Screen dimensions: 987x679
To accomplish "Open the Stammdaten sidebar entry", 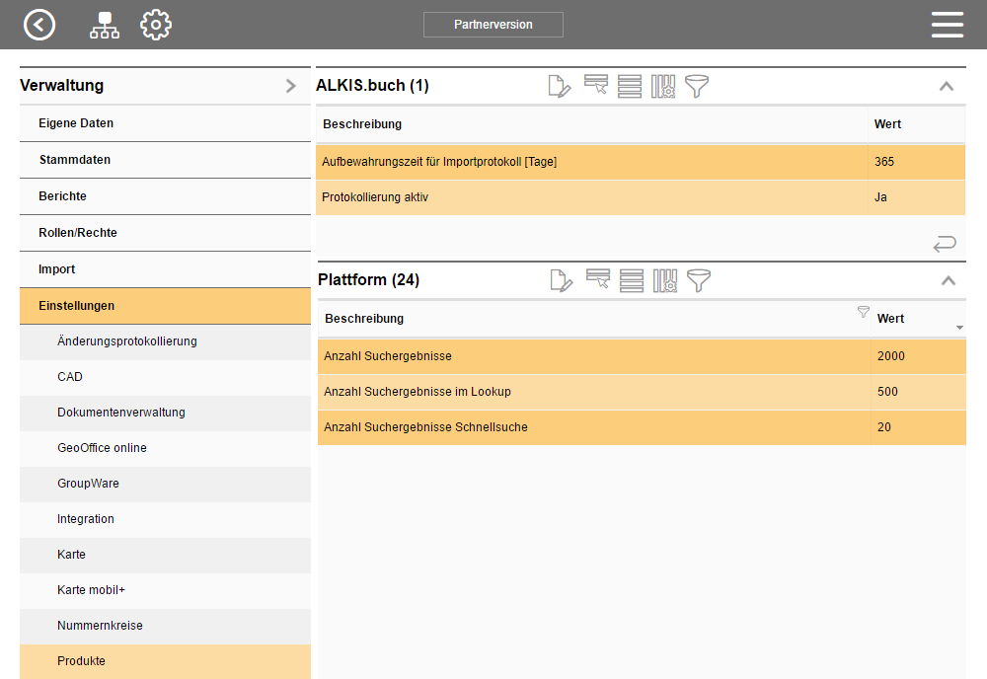I will pos(75,160).
